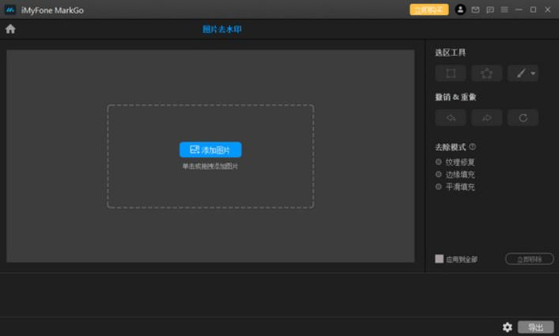The width and height of the screenshot is (559, 336).
Task: Open settings gear next to export
Action: tap(508, 327)
